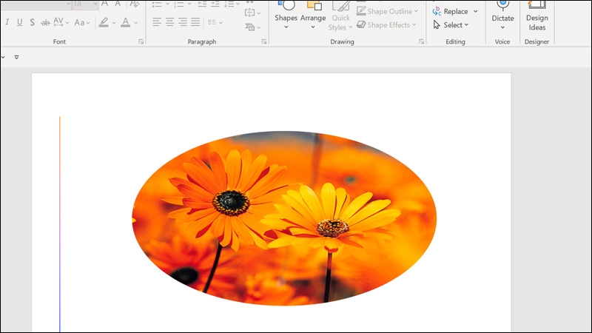The image size is (592, 333).
Task: Click Replace in Editing group
Action: point(451,11)
